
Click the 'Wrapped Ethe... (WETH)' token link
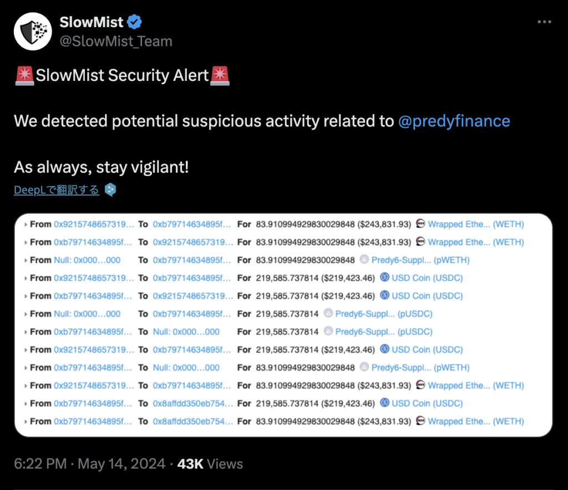click(476, 224)
